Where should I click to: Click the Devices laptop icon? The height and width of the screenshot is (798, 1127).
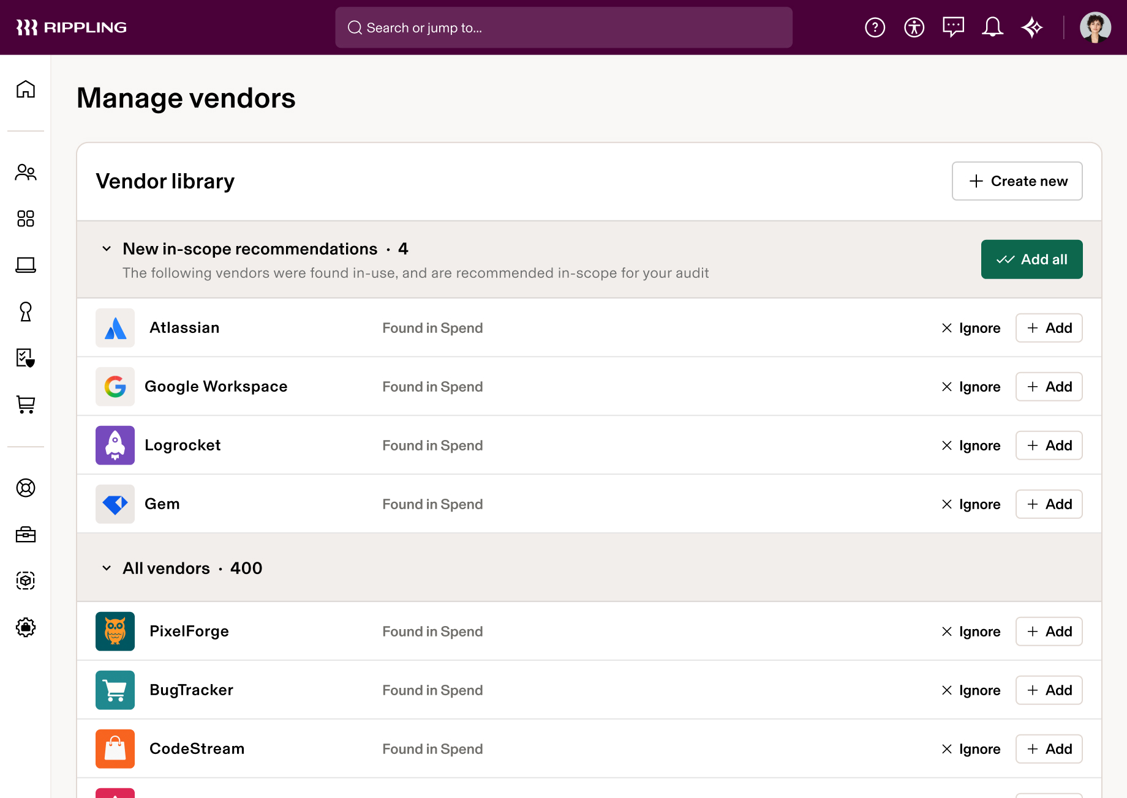click(x=26, y=266)
